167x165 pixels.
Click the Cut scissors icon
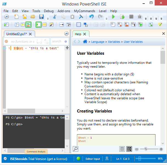(55, 17)
